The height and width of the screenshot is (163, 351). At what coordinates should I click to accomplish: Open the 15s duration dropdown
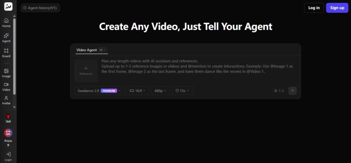point(182,91)
